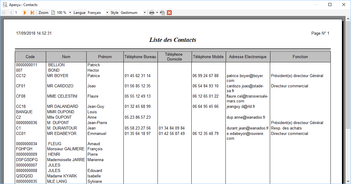Viewport: 351px width, 184px height.
Task: Click phone number 01 45 62 31 14
Action: pos(138,76)
